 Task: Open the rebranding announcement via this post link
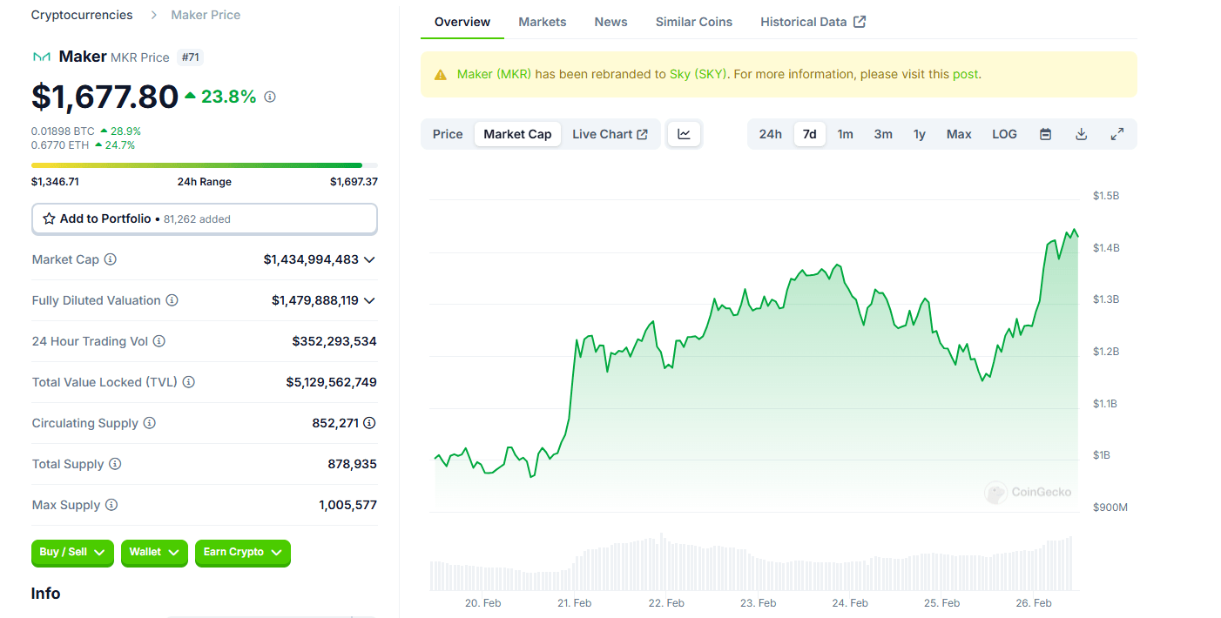[x=965, y=74]
